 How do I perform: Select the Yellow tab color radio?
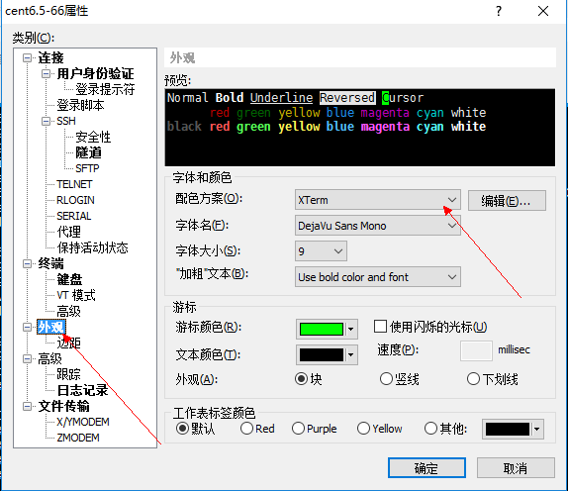click(x=363, y=429)
